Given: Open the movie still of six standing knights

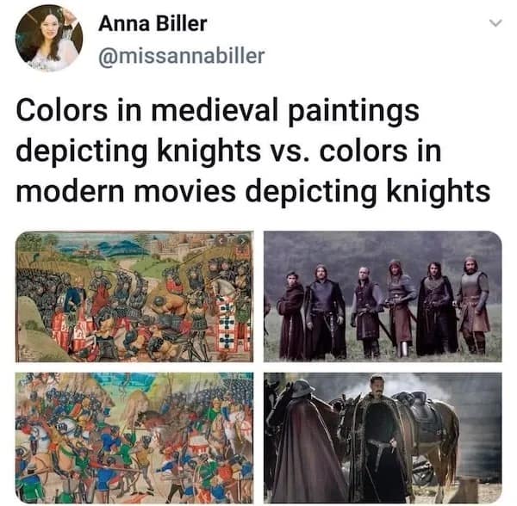Looking at the screenshot, I should 383,297.
